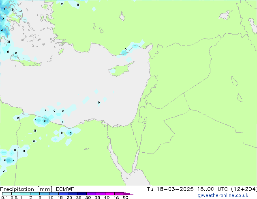Click the 30–35 mm legend swatch

pyautogui.click(x=91, y=194)
